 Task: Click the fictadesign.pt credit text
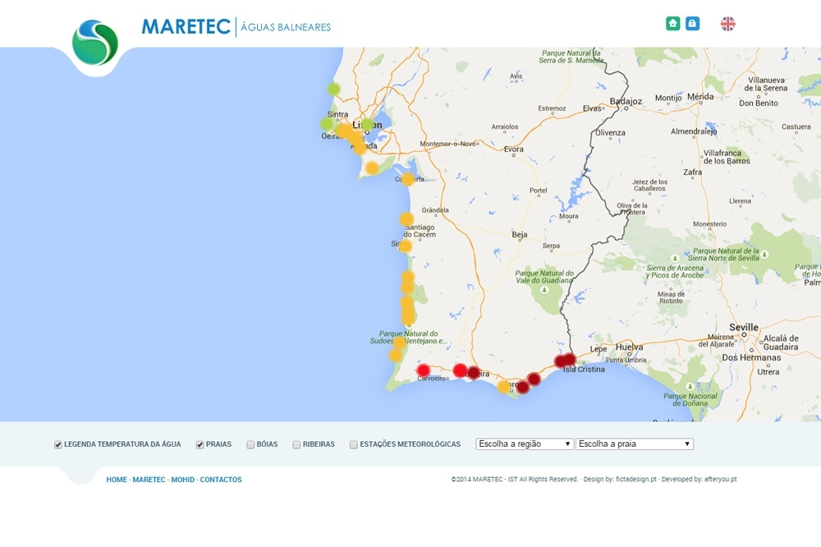(635, 479)
